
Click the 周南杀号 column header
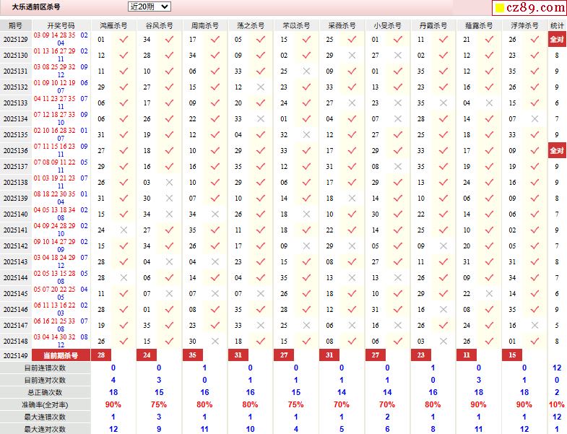pos(205,25)
